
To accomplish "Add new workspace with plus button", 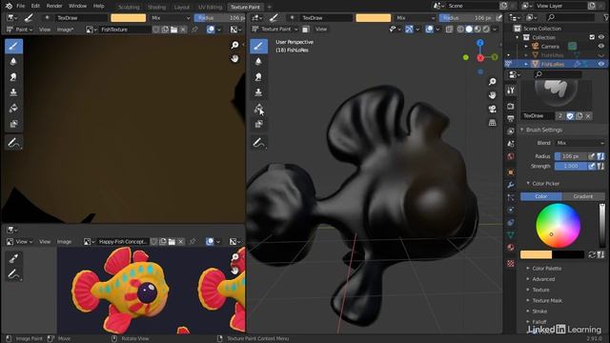I will [x=269, y=7].
